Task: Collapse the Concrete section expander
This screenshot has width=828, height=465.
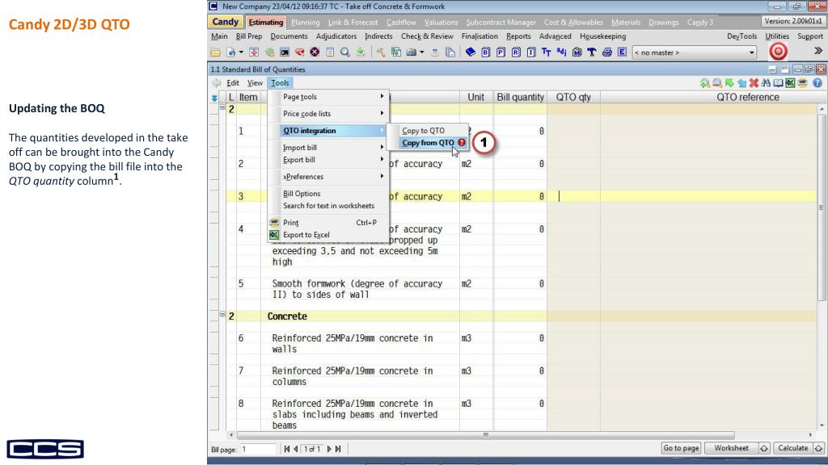Action: pyautogui.click(x=222, y=314)
